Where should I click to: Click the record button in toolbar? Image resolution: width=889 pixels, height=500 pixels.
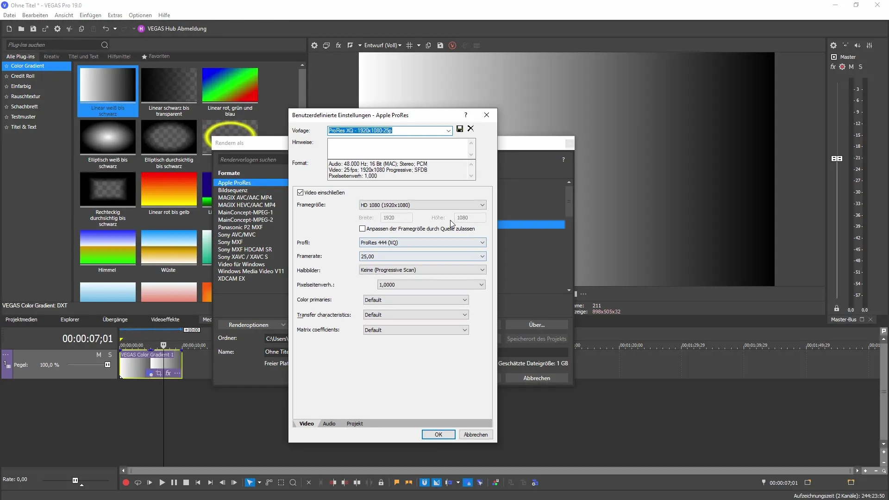126,483
